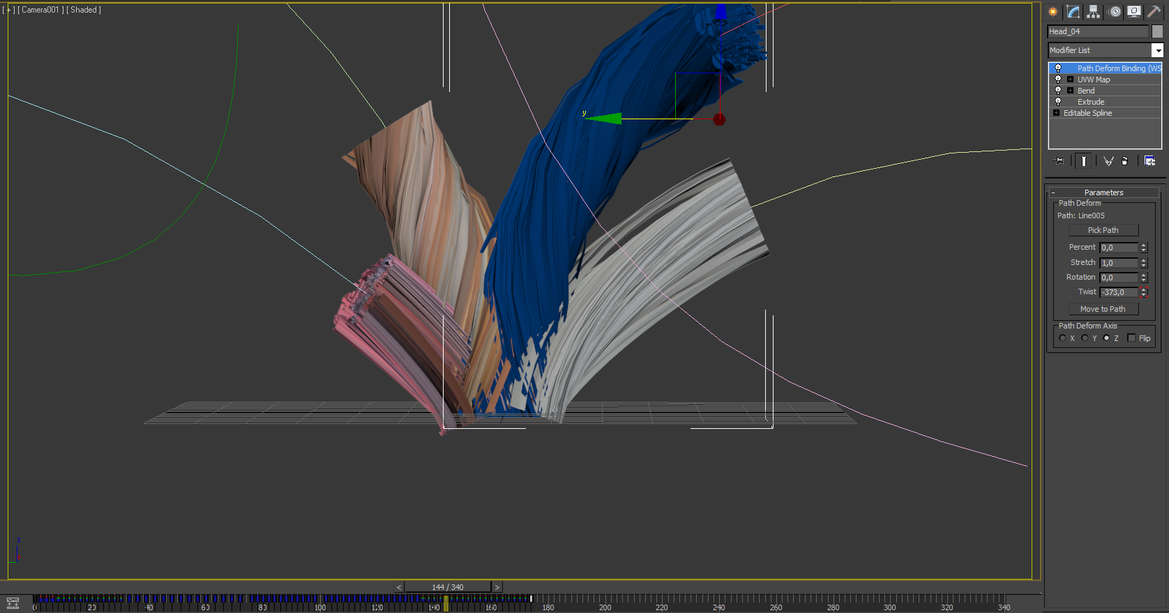1169x613 pixels.
Task: Click the Move to Path button
Action: (x=1103, y=309)
